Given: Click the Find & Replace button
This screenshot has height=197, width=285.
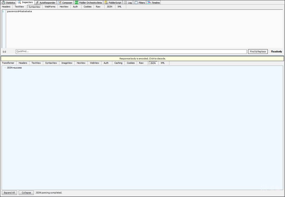Looking at the screenshot, I should pyautogui.click(x=258, y=52).
